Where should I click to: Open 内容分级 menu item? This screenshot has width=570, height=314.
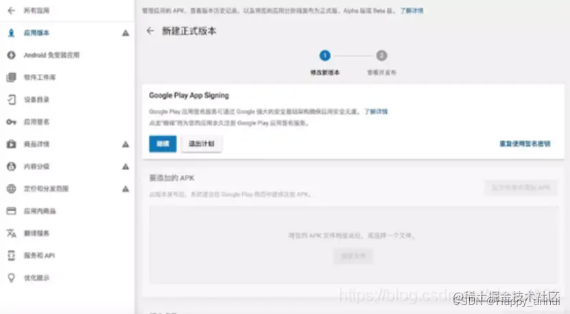point(36,167)
